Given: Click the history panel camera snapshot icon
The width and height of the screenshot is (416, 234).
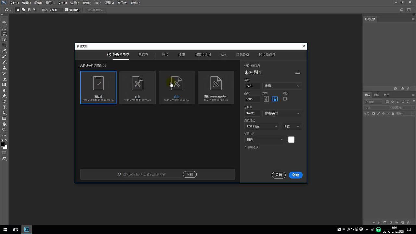Looking at the screenshot, I should (x=402, y=88).
